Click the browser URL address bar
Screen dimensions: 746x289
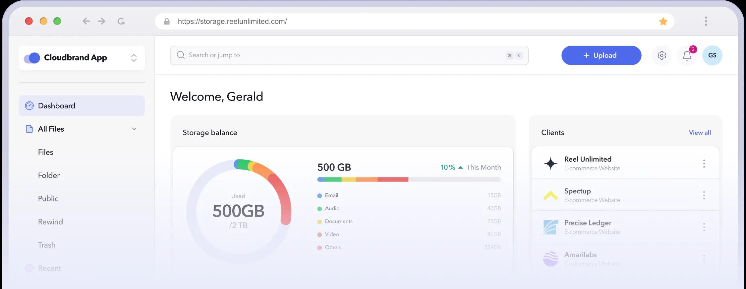coord(414,21)
